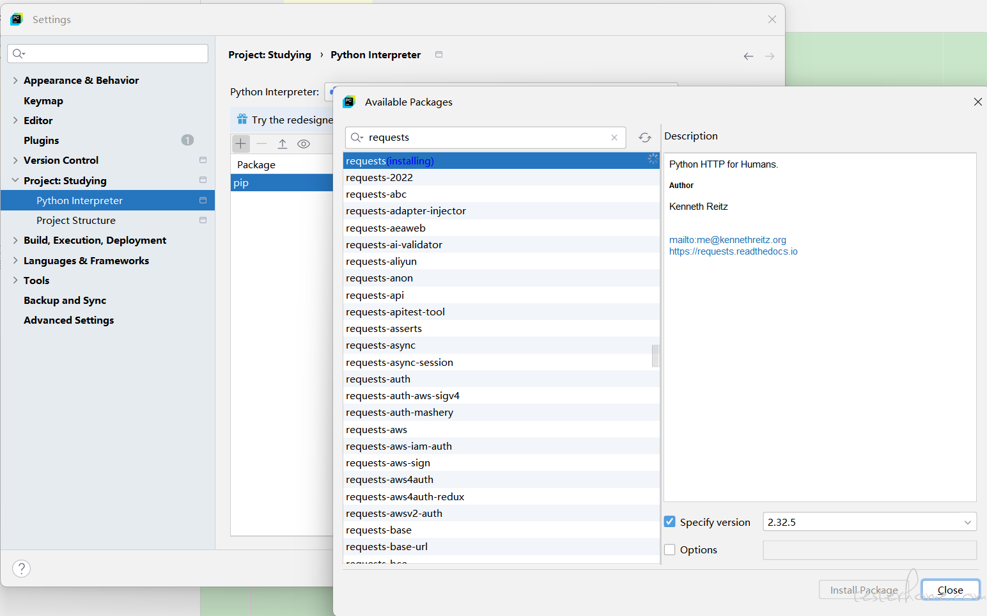Reload the available packages list
987x616 pixels.
pyautogui.click(x=645, y=138)
